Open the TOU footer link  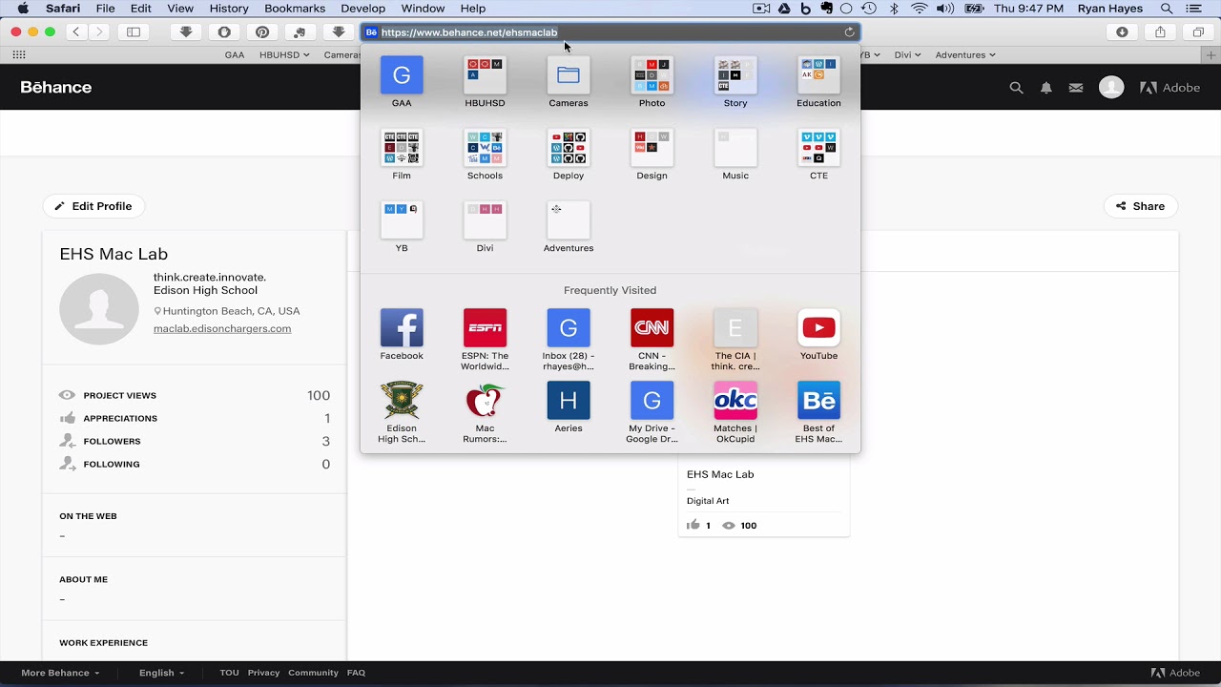click(229, 673)
